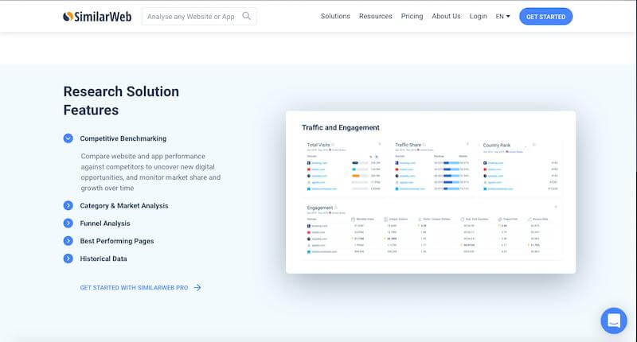Click the search magnifier icon

click(247, 16)
